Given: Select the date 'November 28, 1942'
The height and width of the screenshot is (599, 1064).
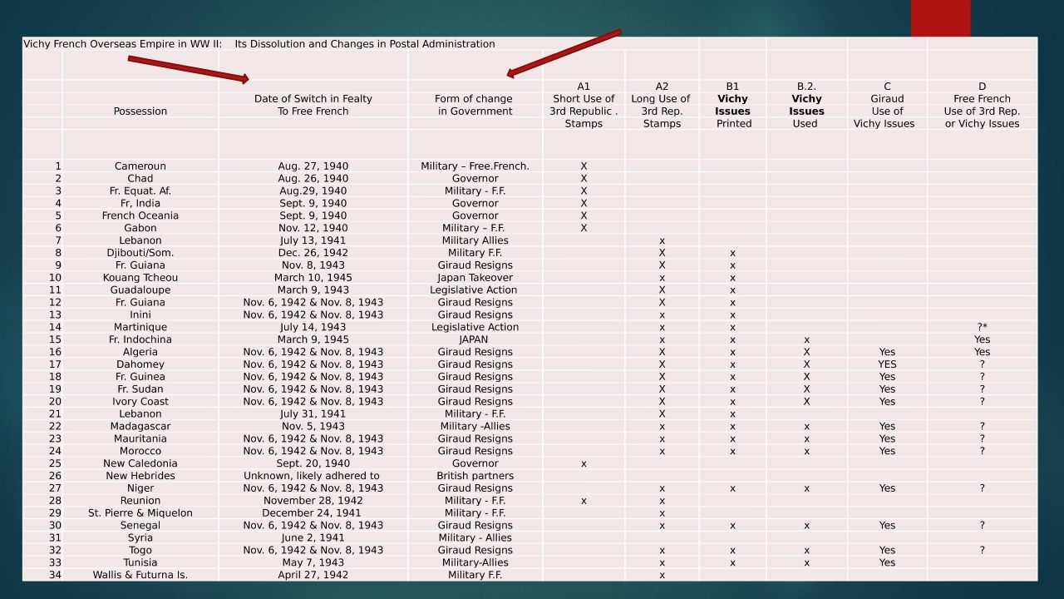Looking at the screenshot, I should tap(313, 501).
